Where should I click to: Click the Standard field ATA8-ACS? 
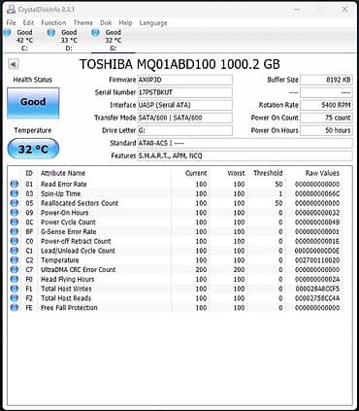point(245,143)
